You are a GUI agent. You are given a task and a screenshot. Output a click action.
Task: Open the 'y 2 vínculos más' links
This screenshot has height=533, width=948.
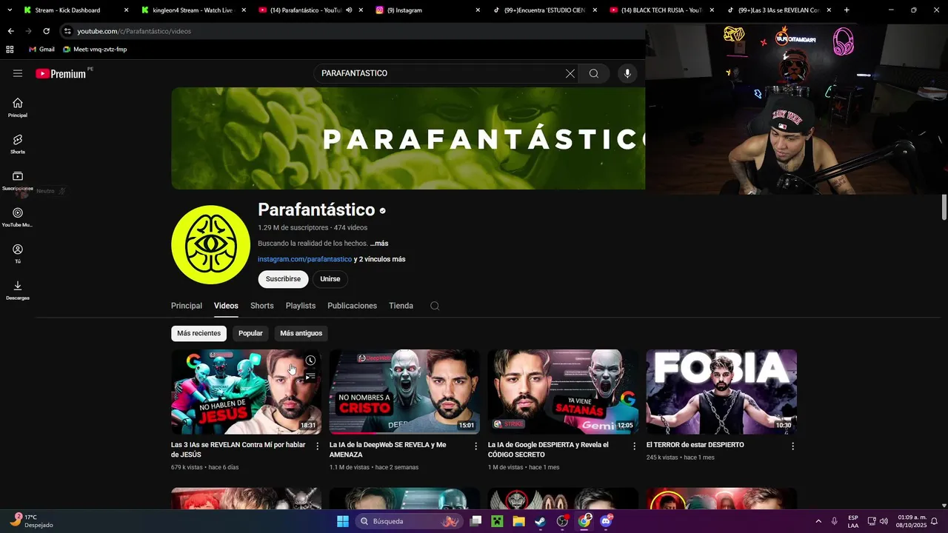point(380,259)
